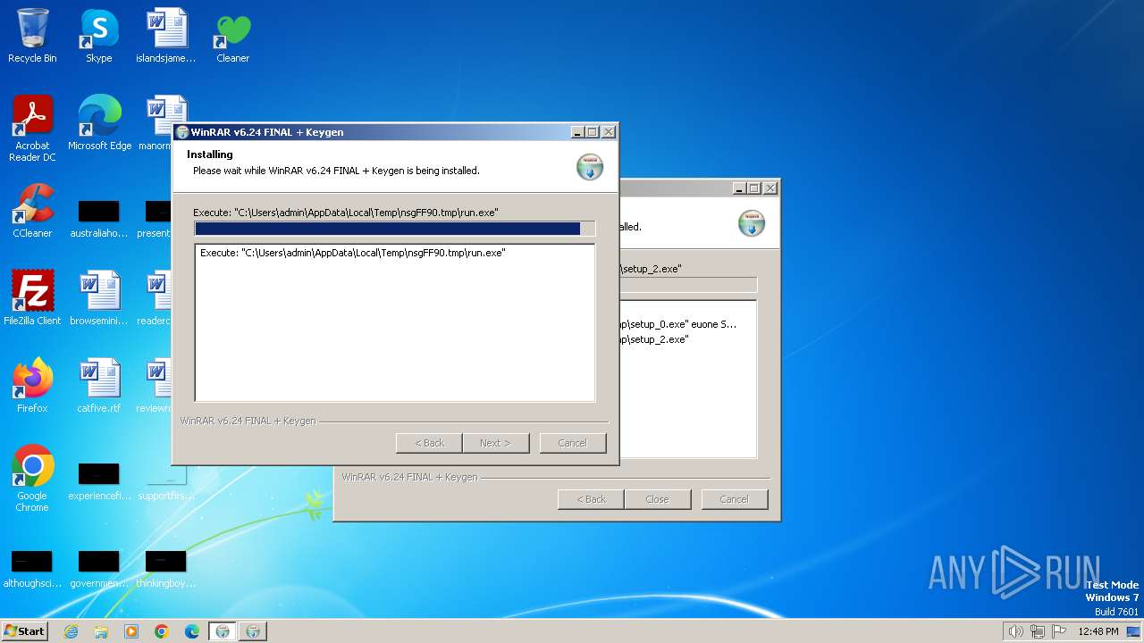Click the Next > button
Image resolution: width=1144 pixels, height=643 pixels.
click(x=495, y=443)
